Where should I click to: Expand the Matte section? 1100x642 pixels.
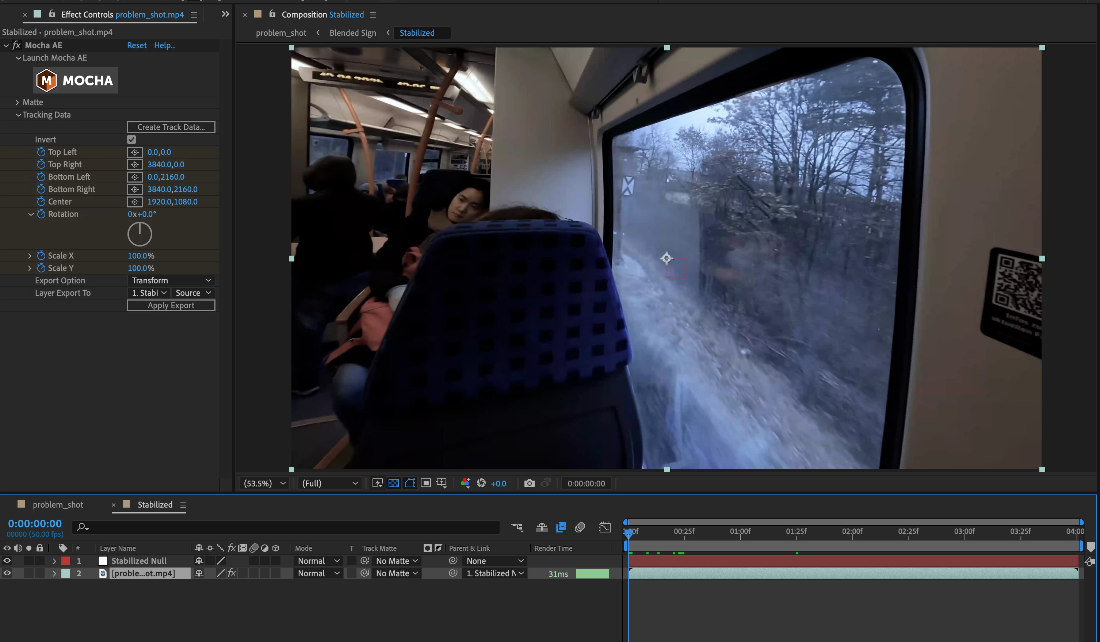(x=18, y=102)
